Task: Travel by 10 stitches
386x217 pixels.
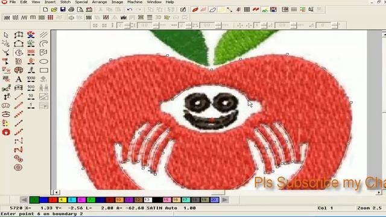Action: (x=31, y=96)
